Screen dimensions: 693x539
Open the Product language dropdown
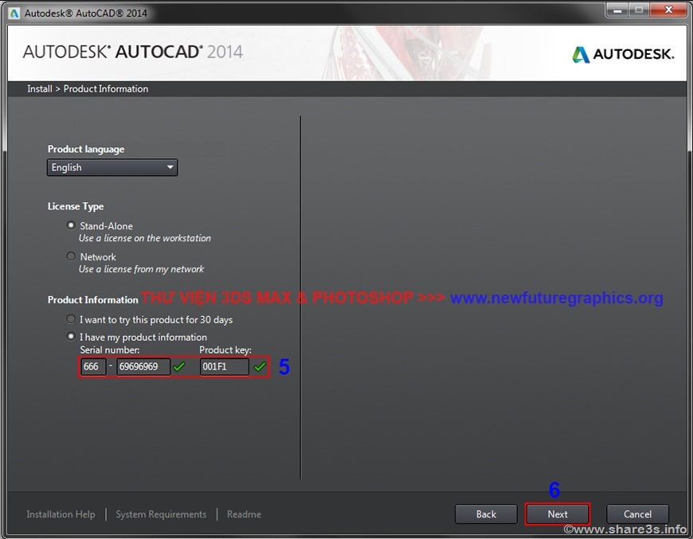point(112,167)
